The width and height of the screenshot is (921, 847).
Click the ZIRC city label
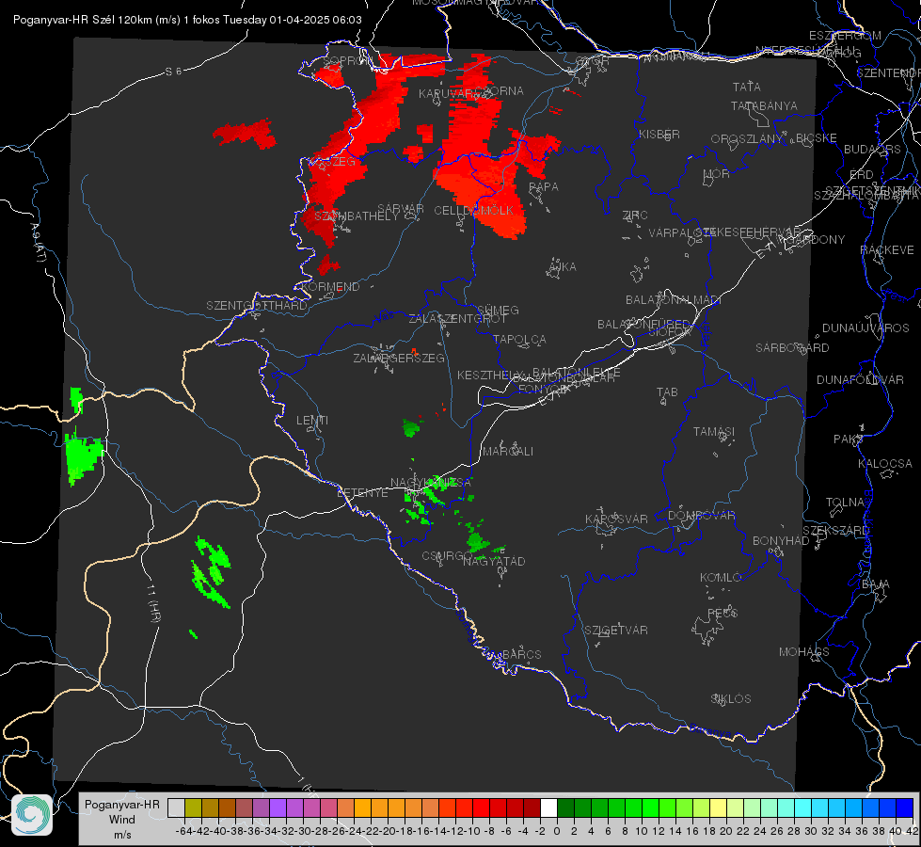635,216
